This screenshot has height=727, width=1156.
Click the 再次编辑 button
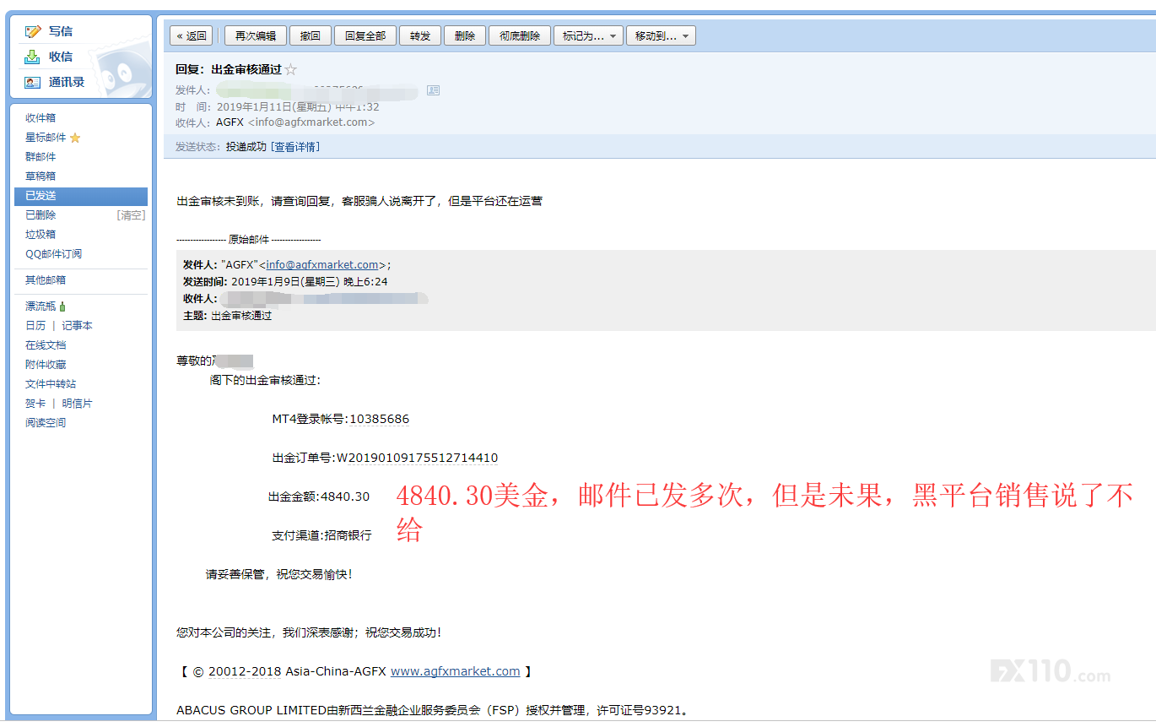click(255, 35)
